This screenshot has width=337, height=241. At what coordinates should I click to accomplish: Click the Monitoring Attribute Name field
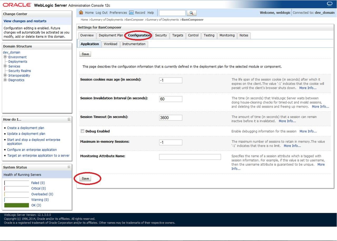point(190,157)
